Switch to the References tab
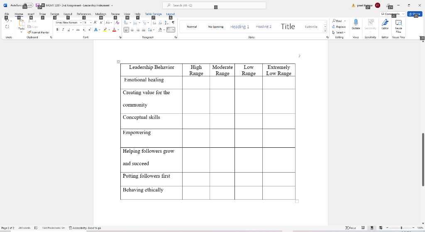 [84, 14]
